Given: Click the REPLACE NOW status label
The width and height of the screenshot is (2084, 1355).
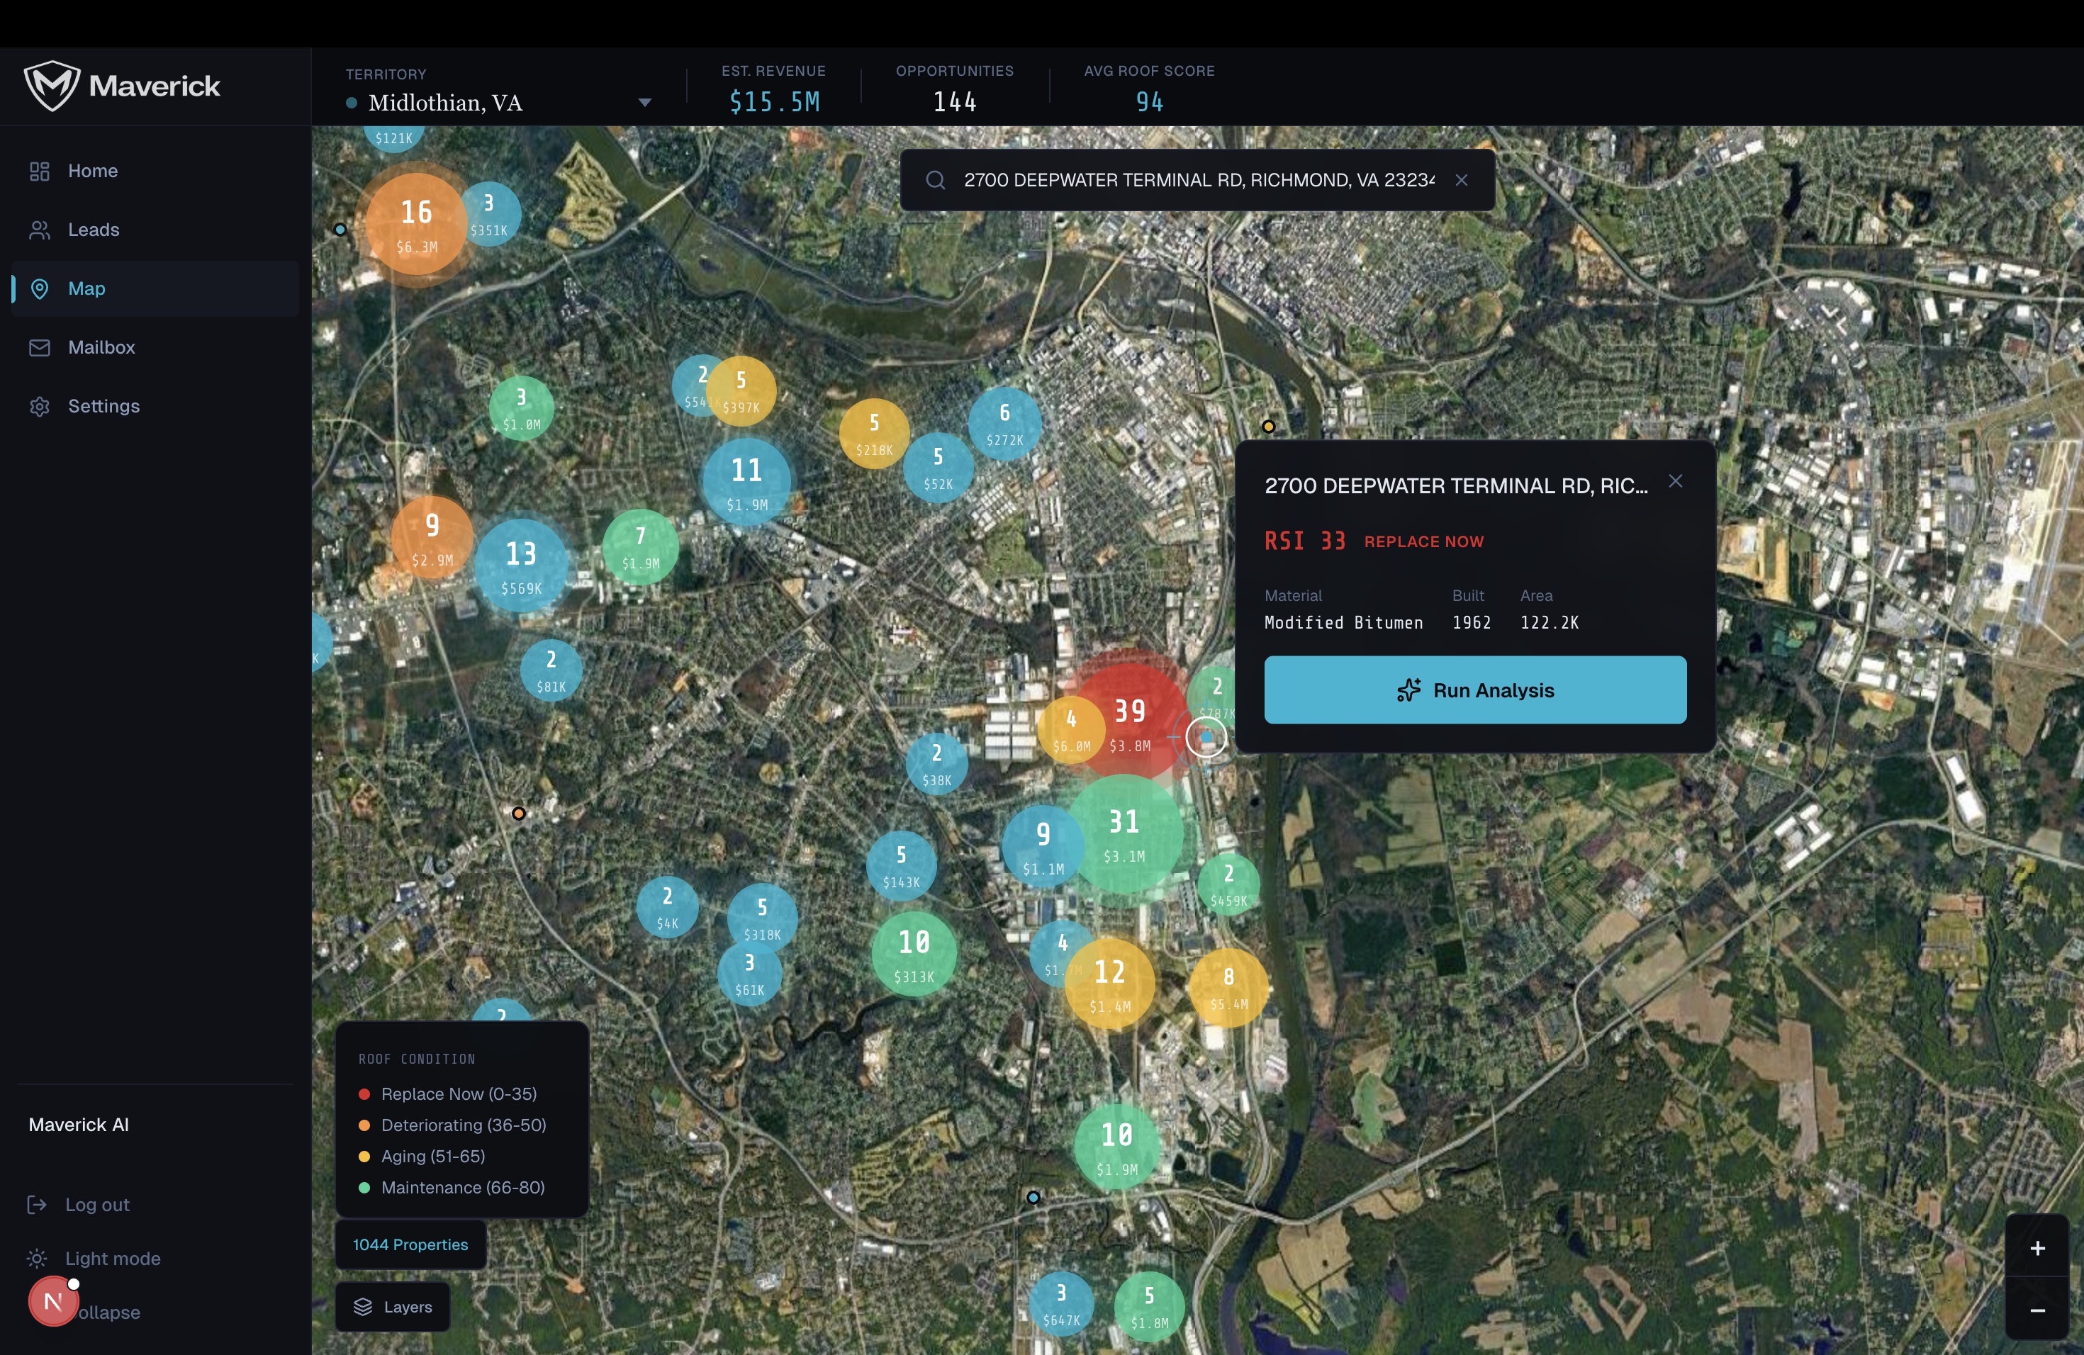Looking at the screenshot, I should pos(1424,542).
